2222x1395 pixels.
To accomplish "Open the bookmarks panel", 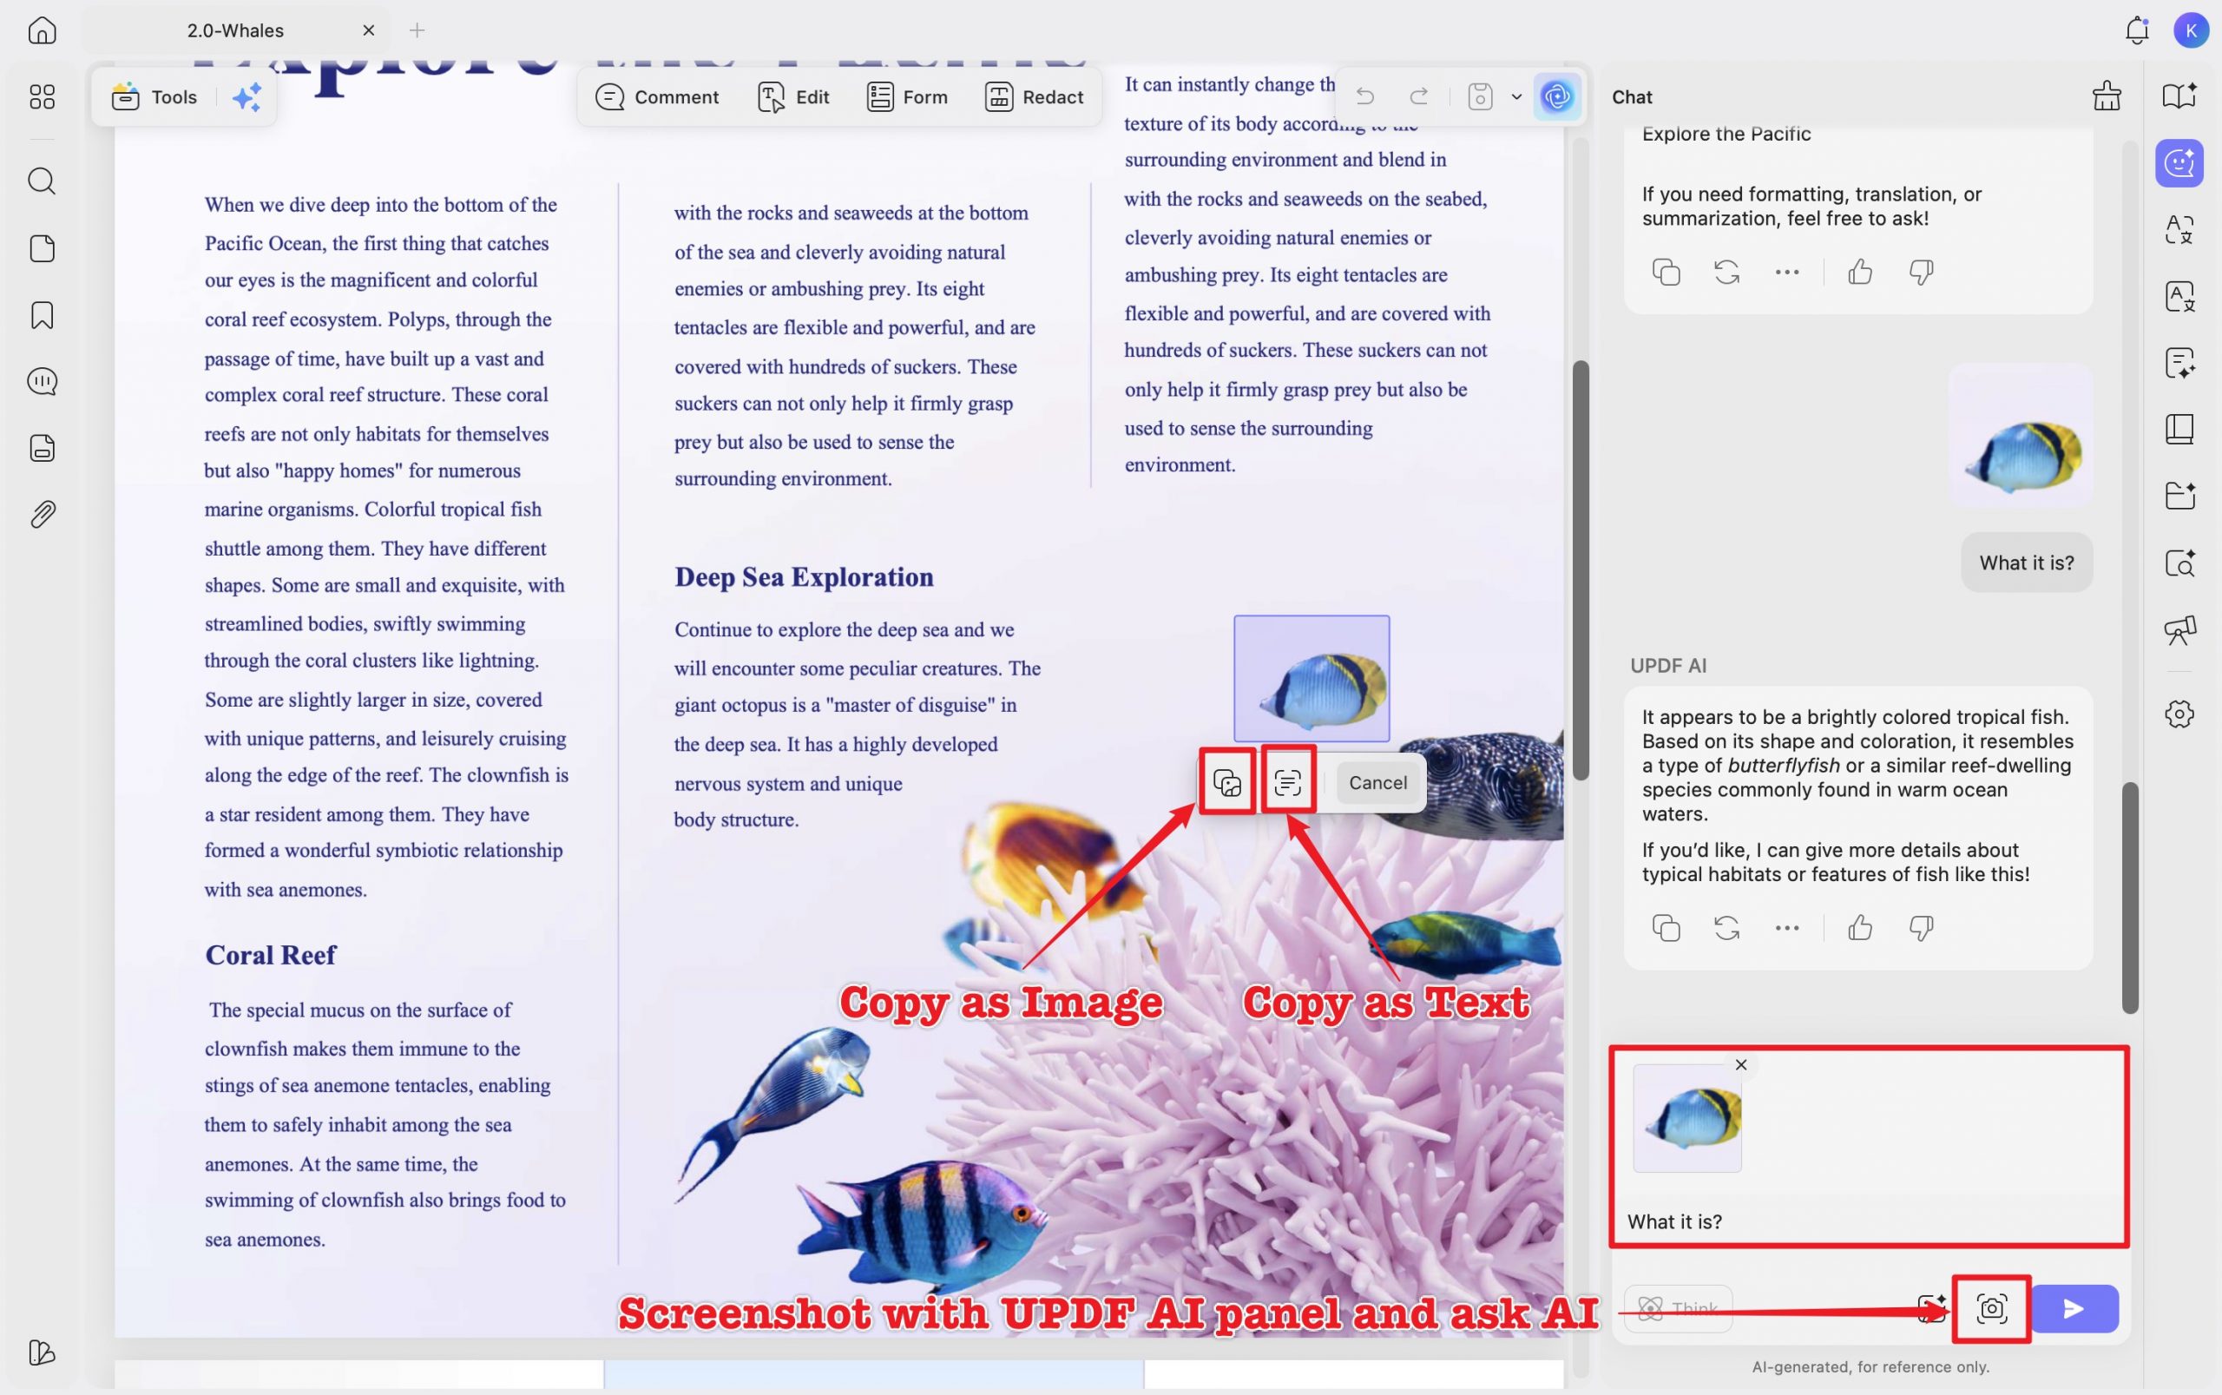I will (x=43, y=314).
